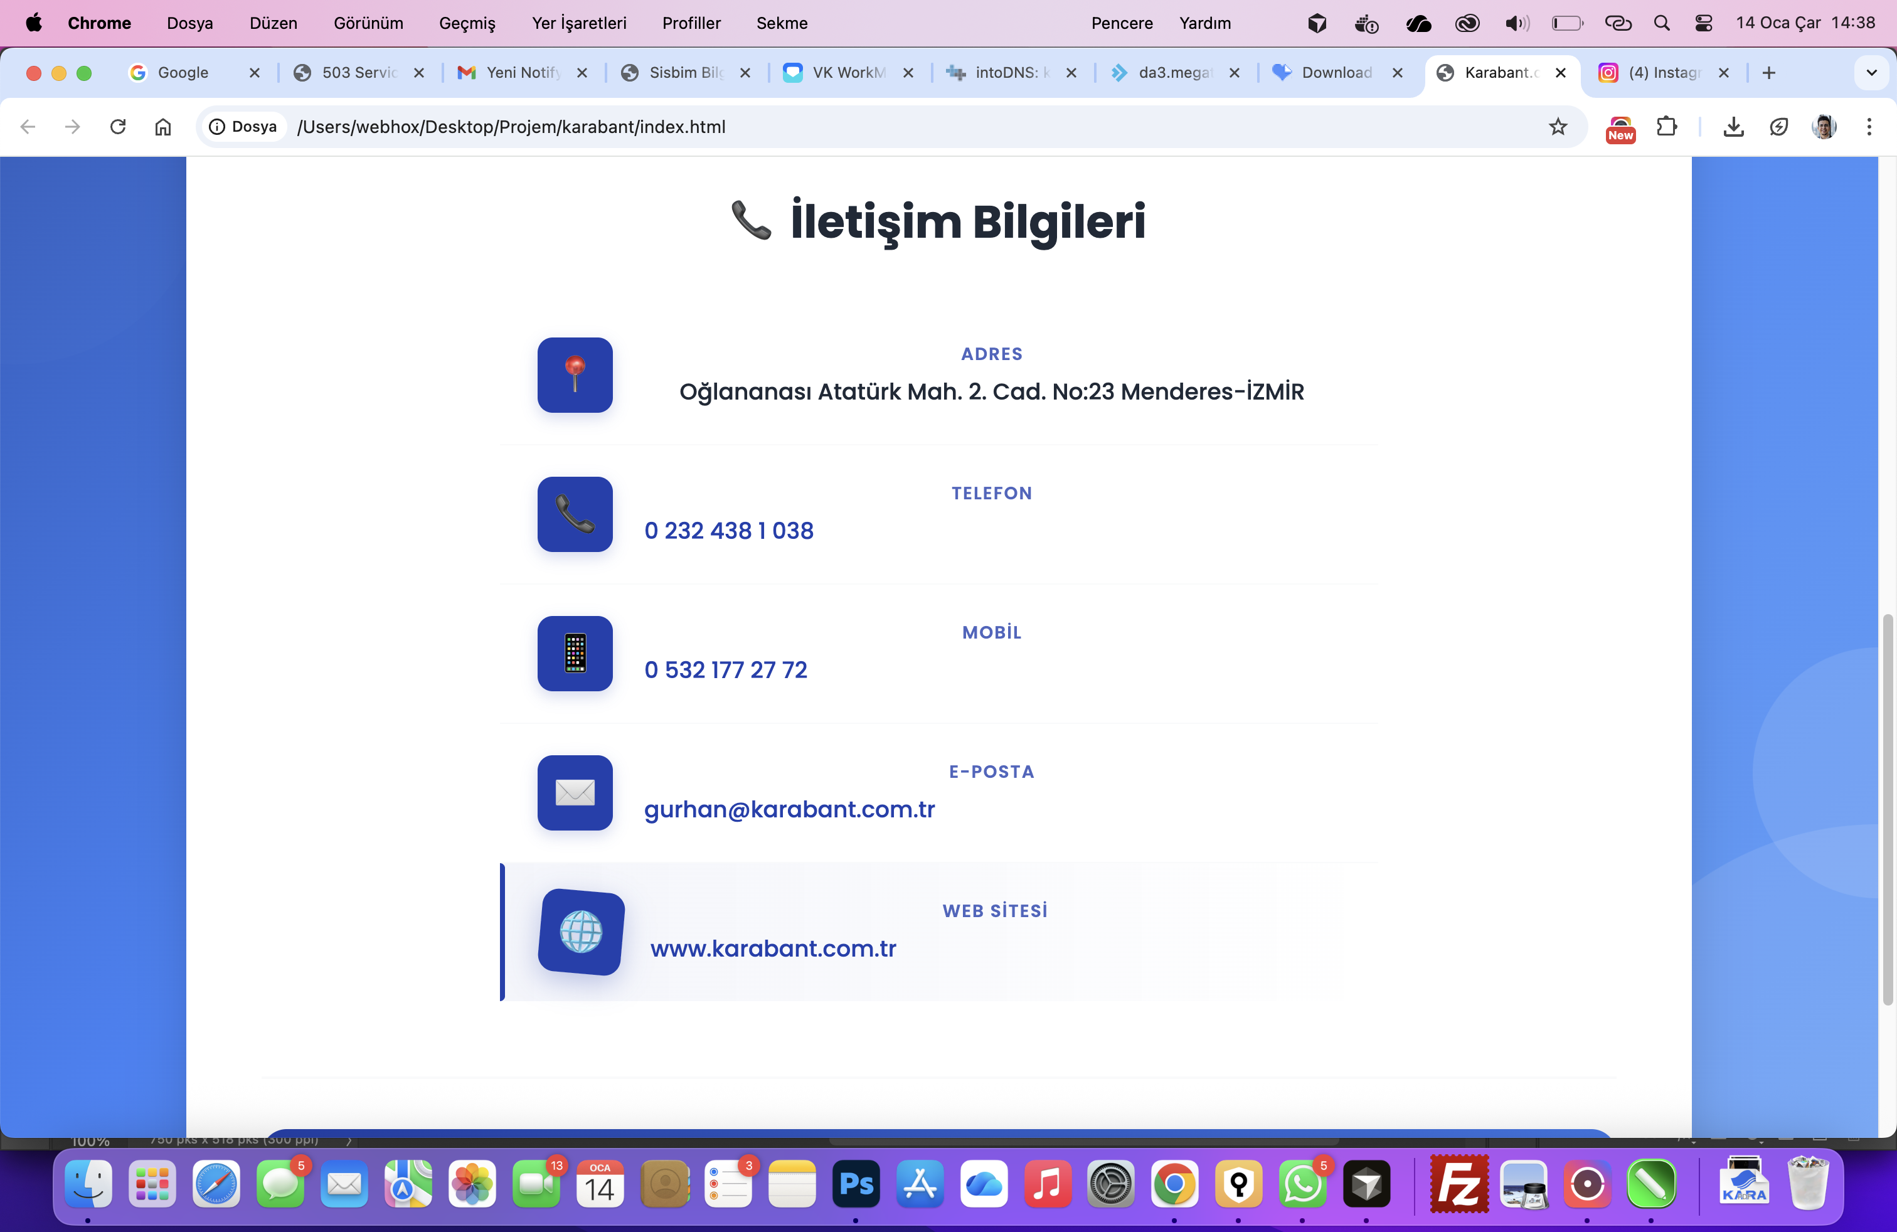Screen dimensions: 1897x1232
Task: Open FileZilla from the dock
Action: (x=1459, y=1184)
